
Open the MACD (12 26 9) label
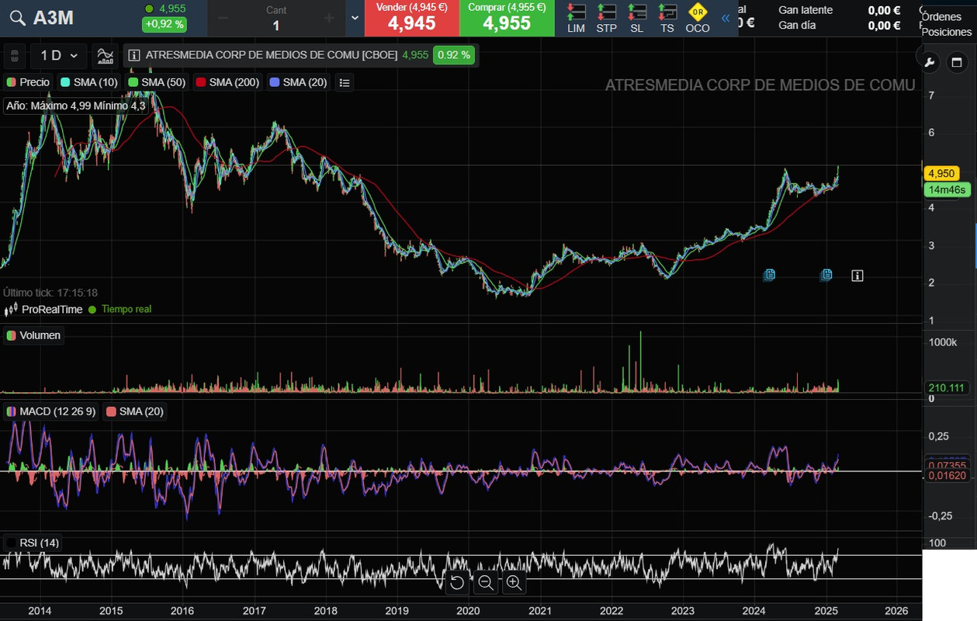click(51, 411)
